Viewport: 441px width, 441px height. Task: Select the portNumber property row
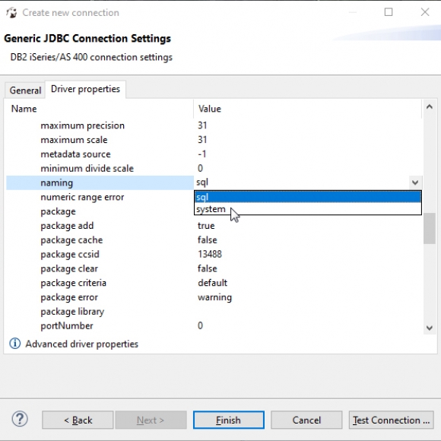(214, 325)
